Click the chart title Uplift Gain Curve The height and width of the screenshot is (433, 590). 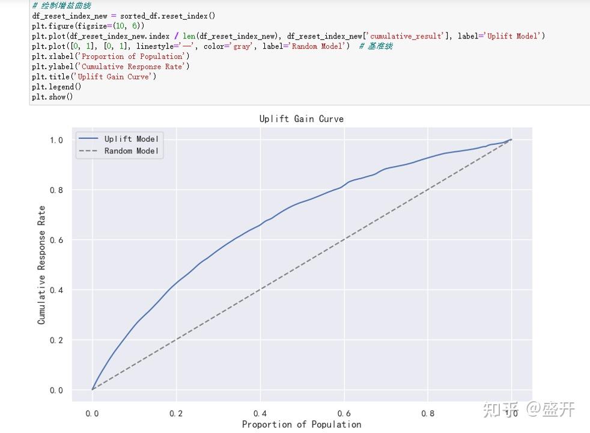[302, 119]
